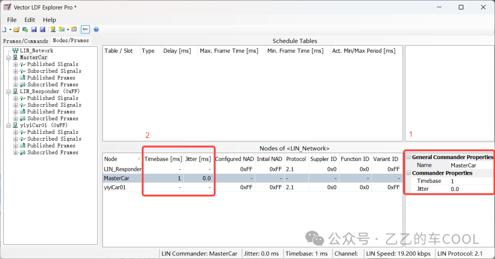Edit the Name property value MasterCar
Viewport: 495px width, 259px height.
click(x=471, y=165)
